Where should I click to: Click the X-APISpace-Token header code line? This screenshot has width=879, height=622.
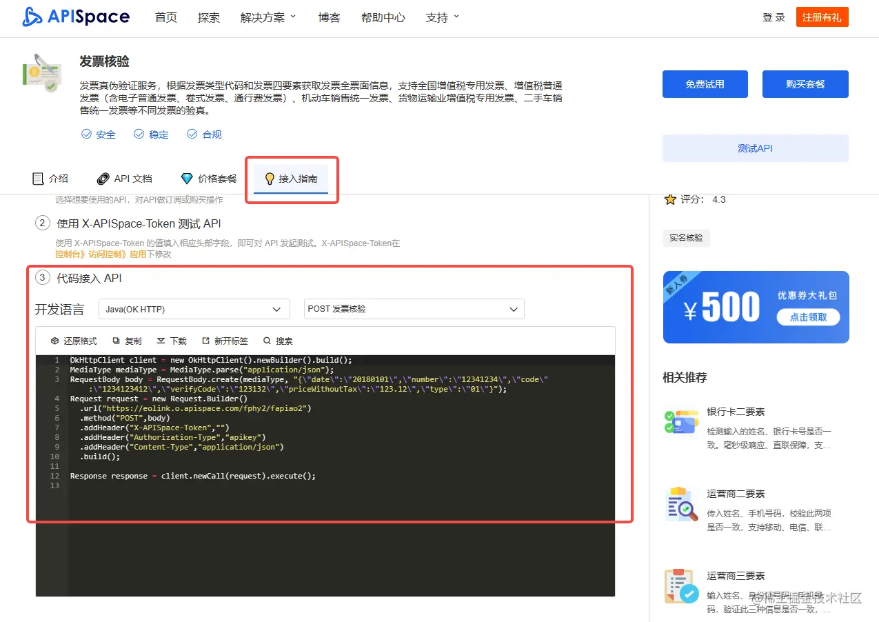[x=154, y=428]
